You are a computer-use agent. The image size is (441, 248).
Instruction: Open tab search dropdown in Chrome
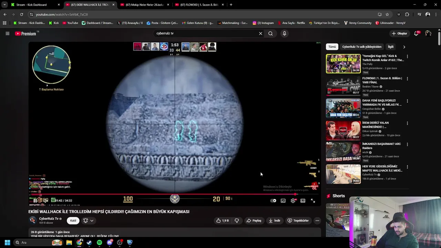point(4,5)
